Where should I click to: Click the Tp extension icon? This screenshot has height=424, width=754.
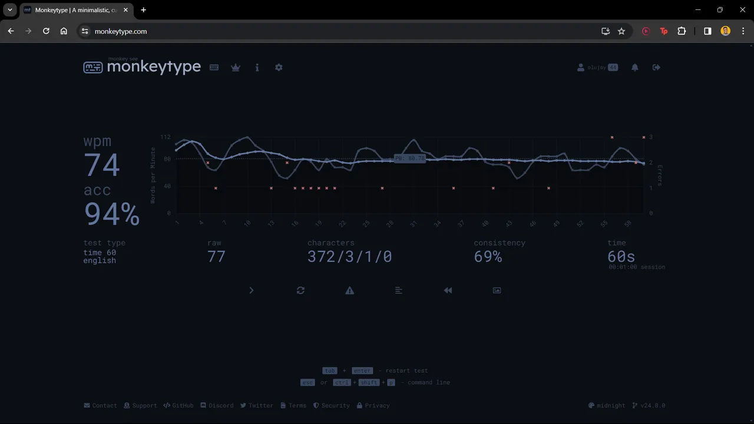point(664,31)
